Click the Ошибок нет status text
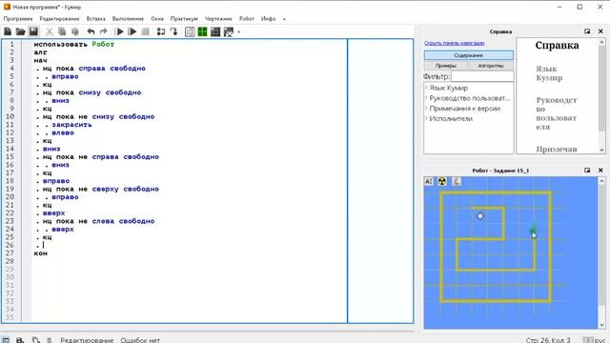The image size is (610, 343). point(140,340)
